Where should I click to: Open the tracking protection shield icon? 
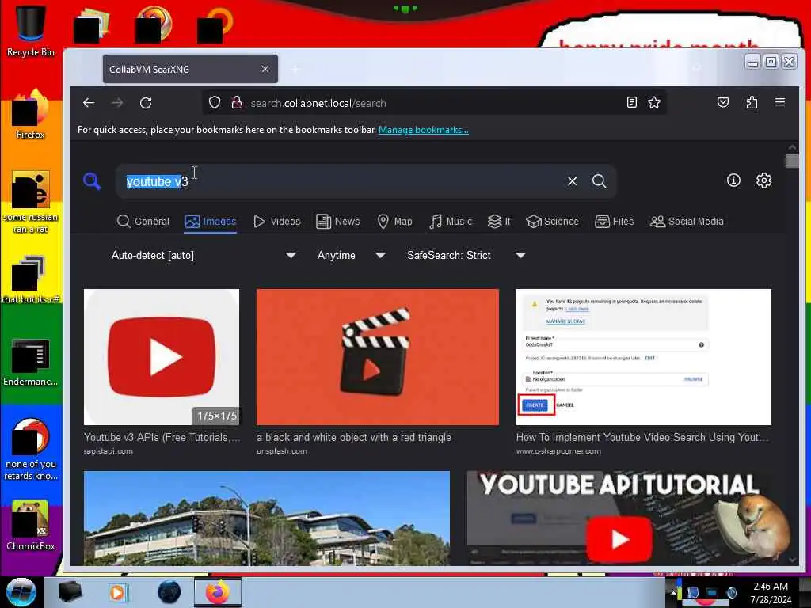tap(215, 102)
